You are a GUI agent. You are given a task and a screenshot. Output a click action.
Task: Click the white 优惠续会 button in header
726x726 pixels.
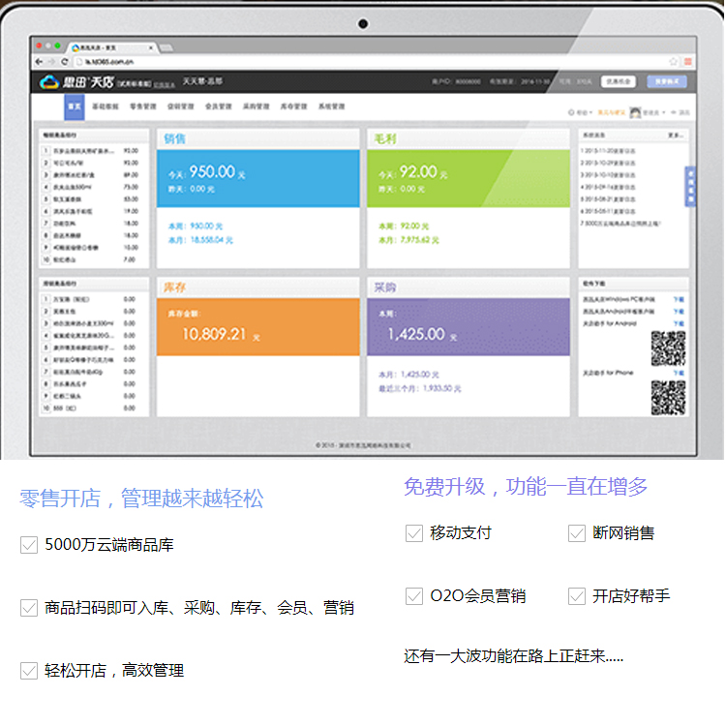coord(618,82)
